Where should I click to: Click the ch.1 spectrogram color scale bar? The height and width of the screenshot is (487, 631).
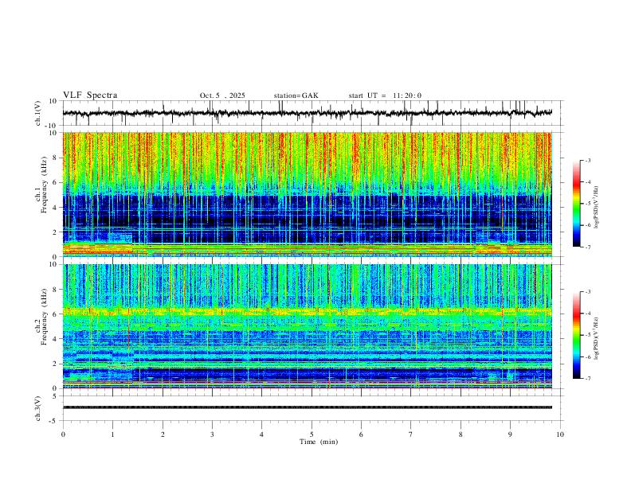click(x=576, y=204)
